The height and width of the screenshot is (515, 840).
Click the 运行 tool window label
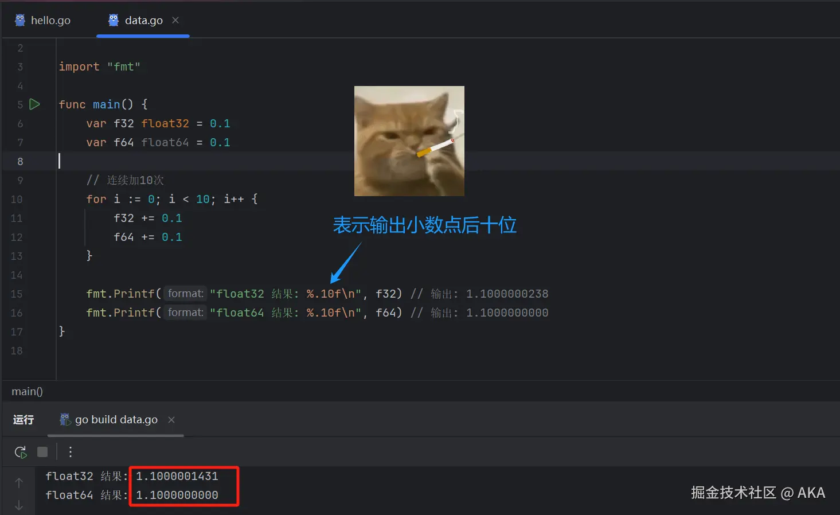point(24,420)
